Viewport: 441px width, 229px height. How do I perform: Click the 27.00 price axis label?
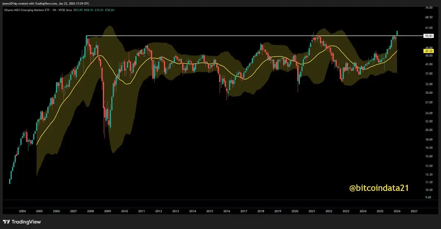click(429, 102)
